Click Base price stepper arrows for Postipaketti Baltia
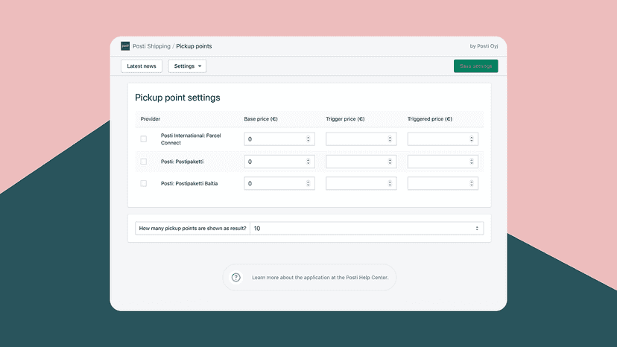This screenshot has width=617, height=347. pos(308,183)
